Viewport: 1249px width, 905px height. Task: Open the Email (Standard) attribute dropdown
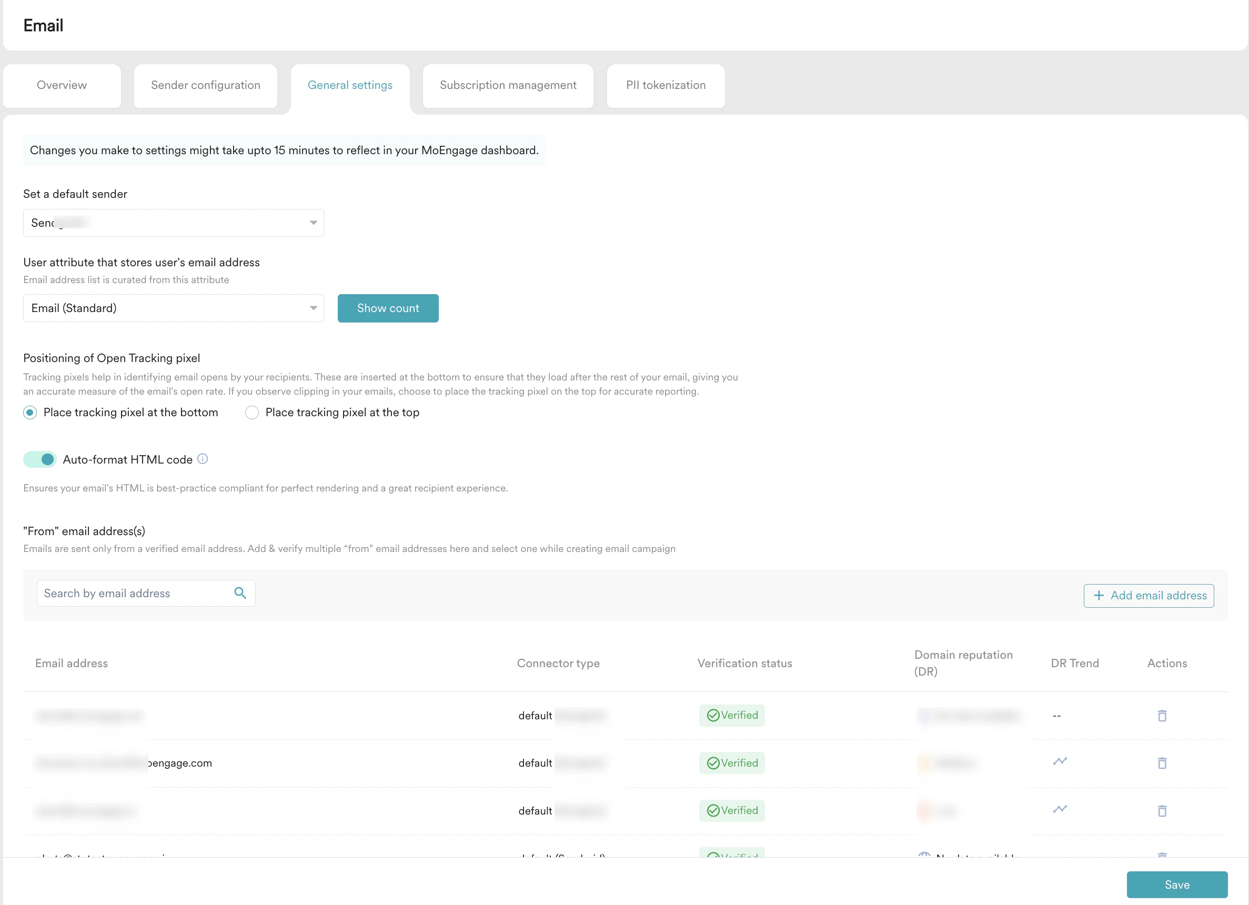(174, 308)
